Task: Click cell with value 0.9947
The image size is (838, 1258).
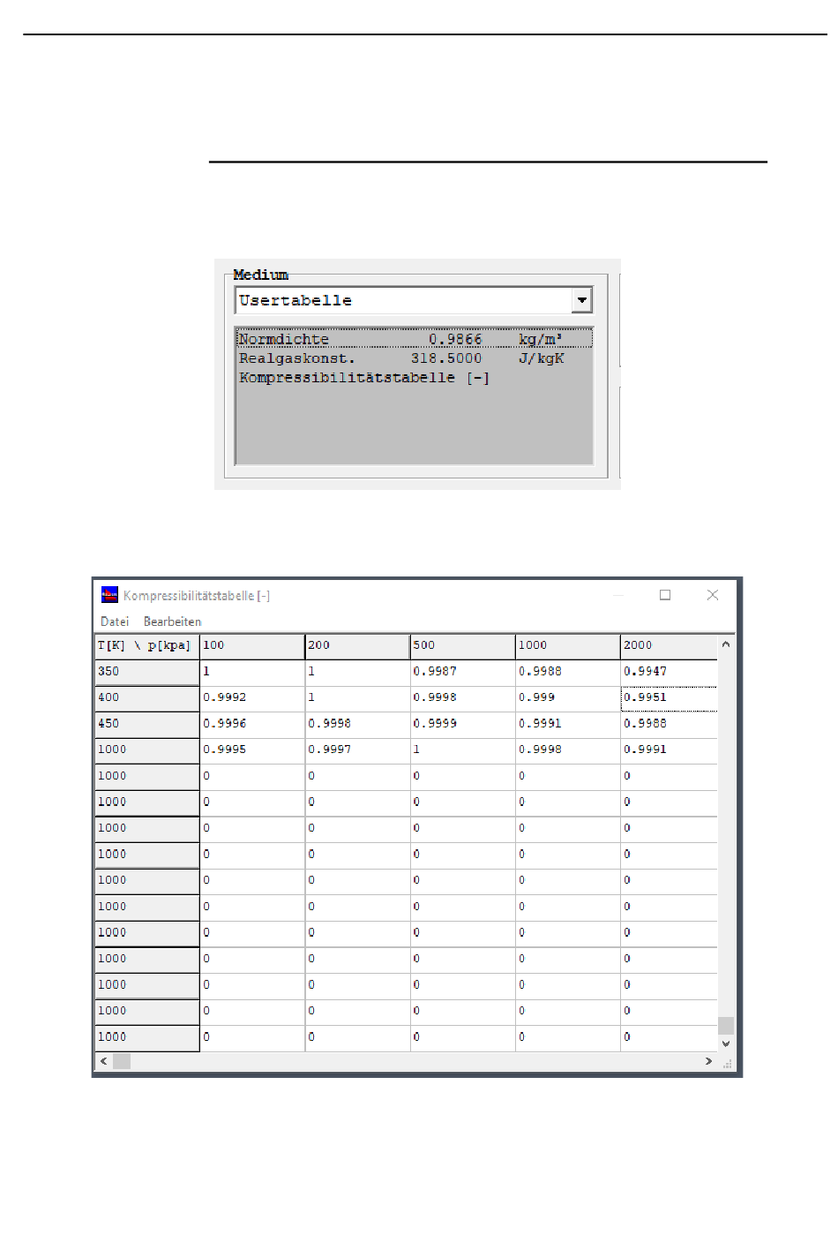Action: tap(669, 672)
